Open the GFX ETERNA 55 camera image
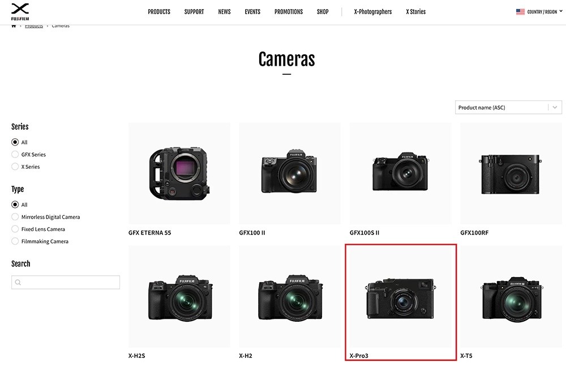The image size is (566, 367). click(x=179, y=173)
